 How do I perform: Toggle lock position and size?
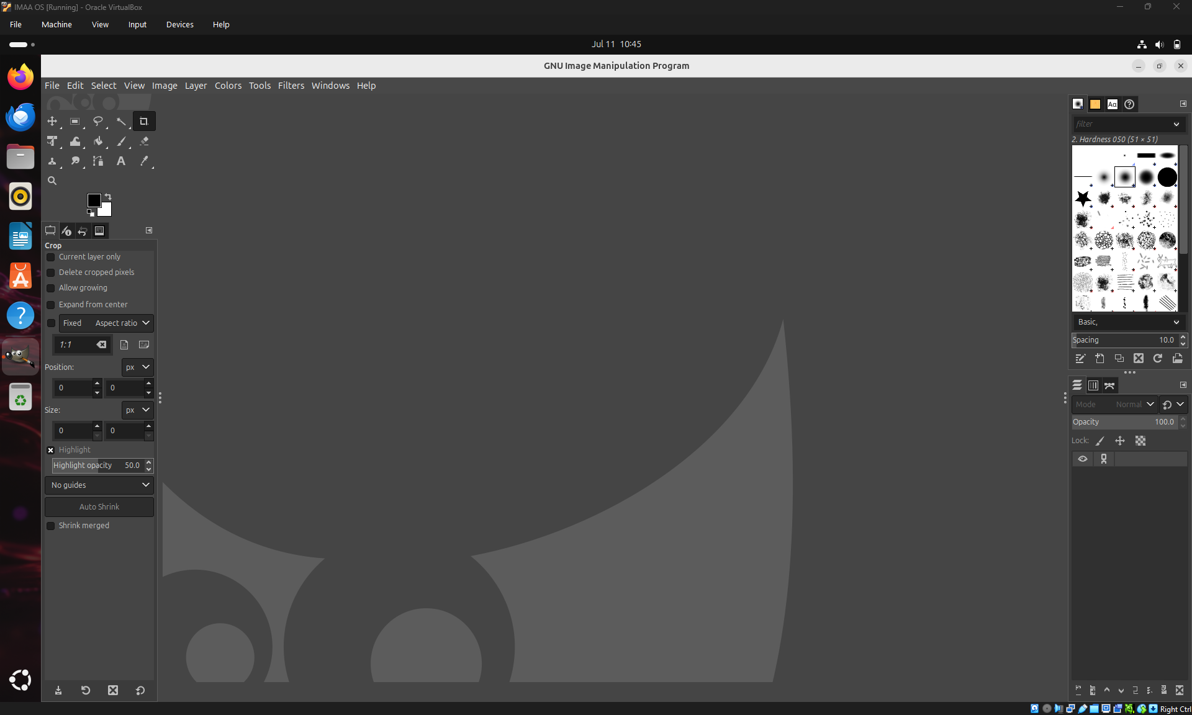click(1120, 441)
